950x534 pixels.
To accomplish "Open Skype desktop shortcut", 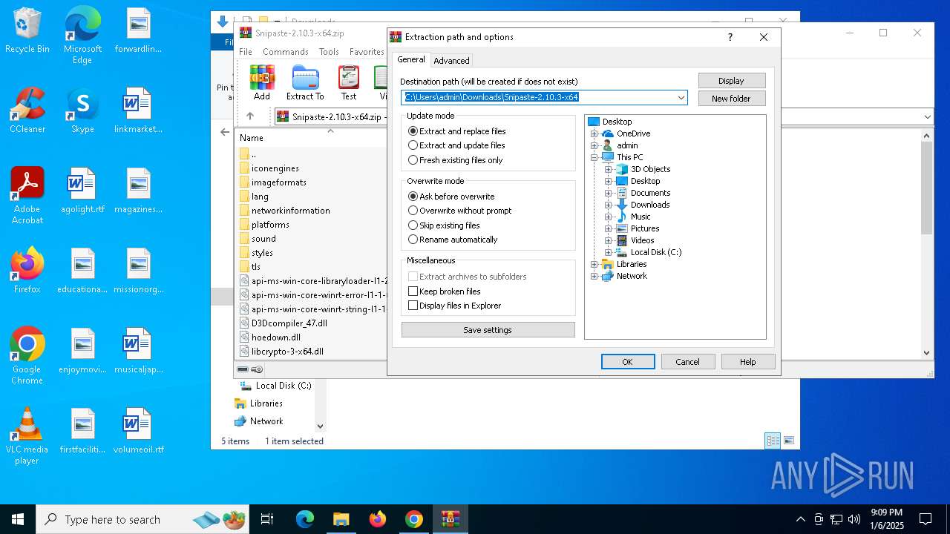I will [82, 111].
